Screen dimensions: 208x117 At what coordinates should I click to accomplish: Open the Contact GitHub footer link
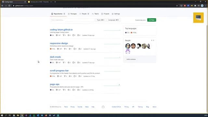[116, 107]
